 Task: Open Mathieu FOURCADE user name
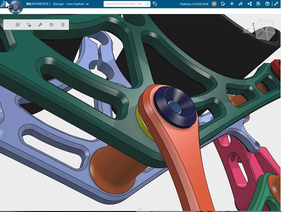(x=194, y=4)
